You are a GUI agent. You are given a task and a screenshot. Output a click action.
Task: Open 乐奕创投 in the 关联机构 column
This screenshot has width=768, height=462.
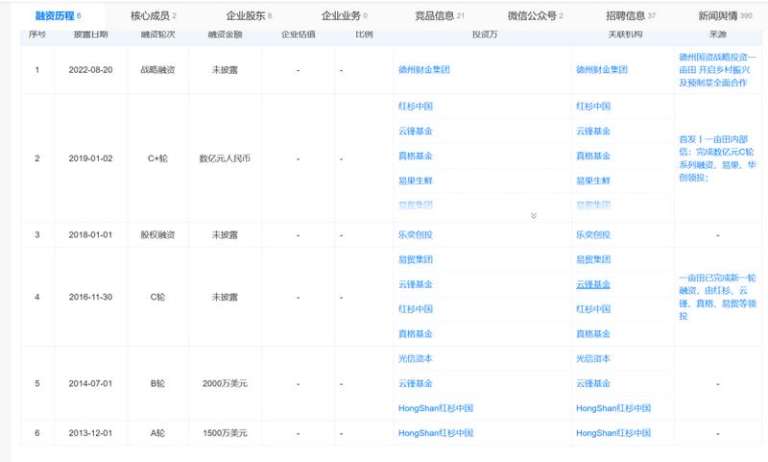click(593, 234)
